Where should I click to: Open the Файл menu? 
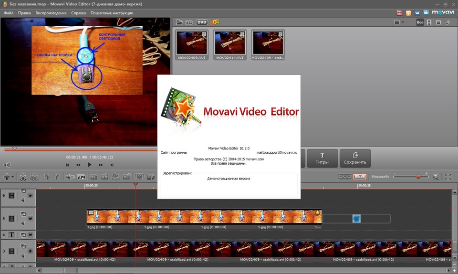(x=9, y=13)
